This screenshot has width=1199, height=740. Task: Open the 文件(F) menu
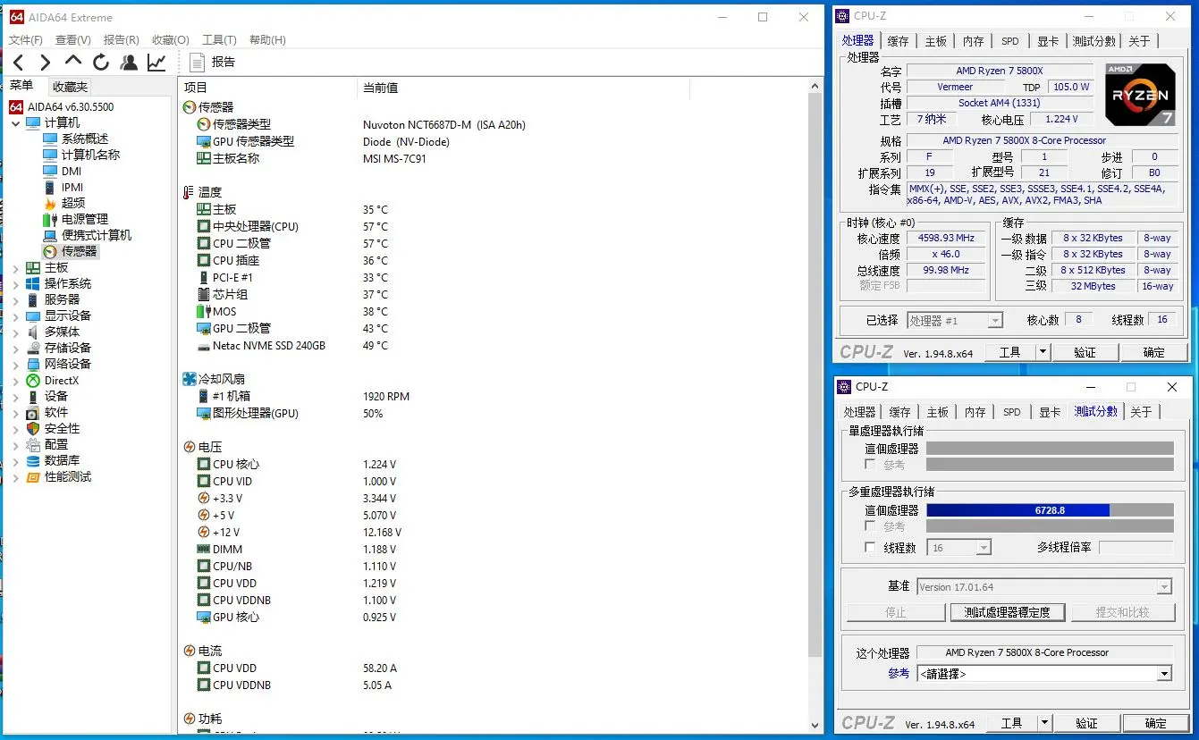(26, 39)
